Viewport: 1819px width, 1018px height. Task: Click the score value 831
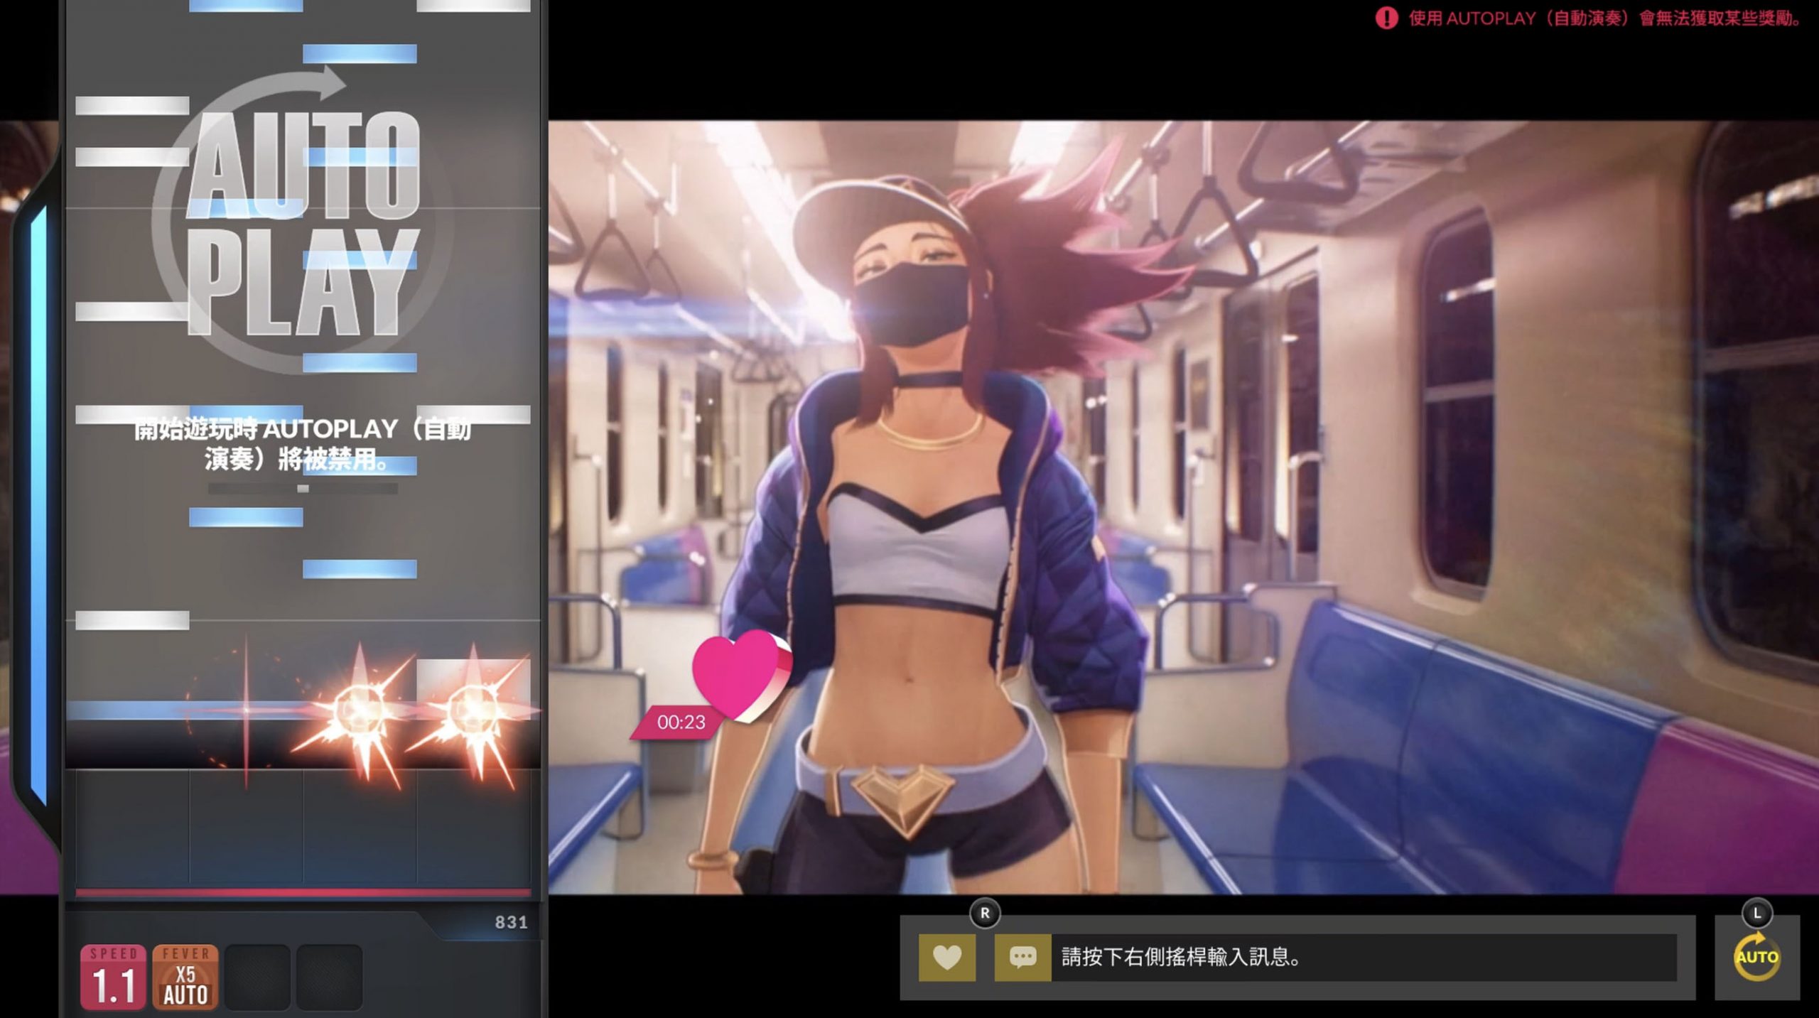click(x=512, y=922)
